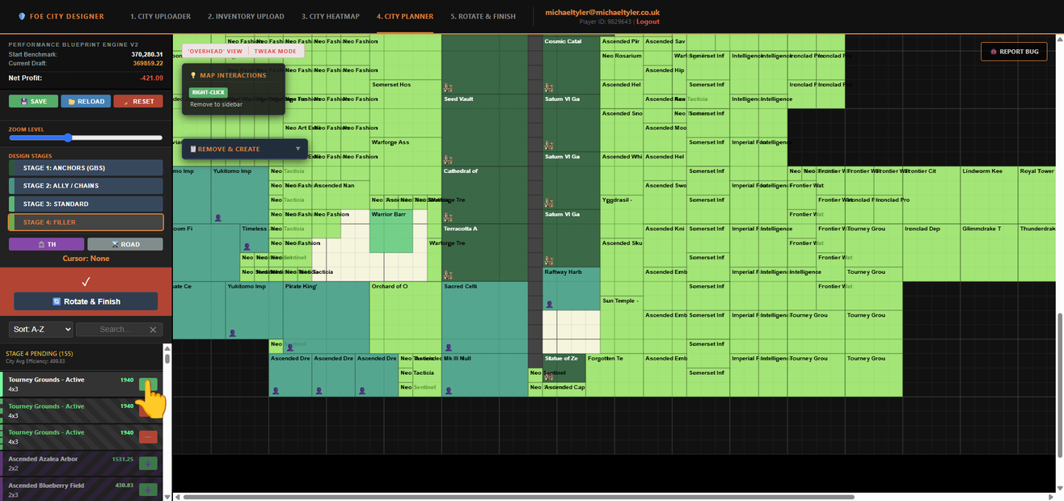Click the purple person icon on Raftway Harb tile

[x=549, y=304]
